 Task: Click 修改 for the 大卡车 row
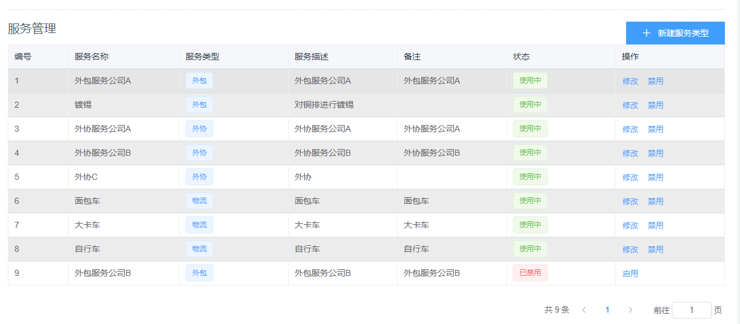point(630,225)
